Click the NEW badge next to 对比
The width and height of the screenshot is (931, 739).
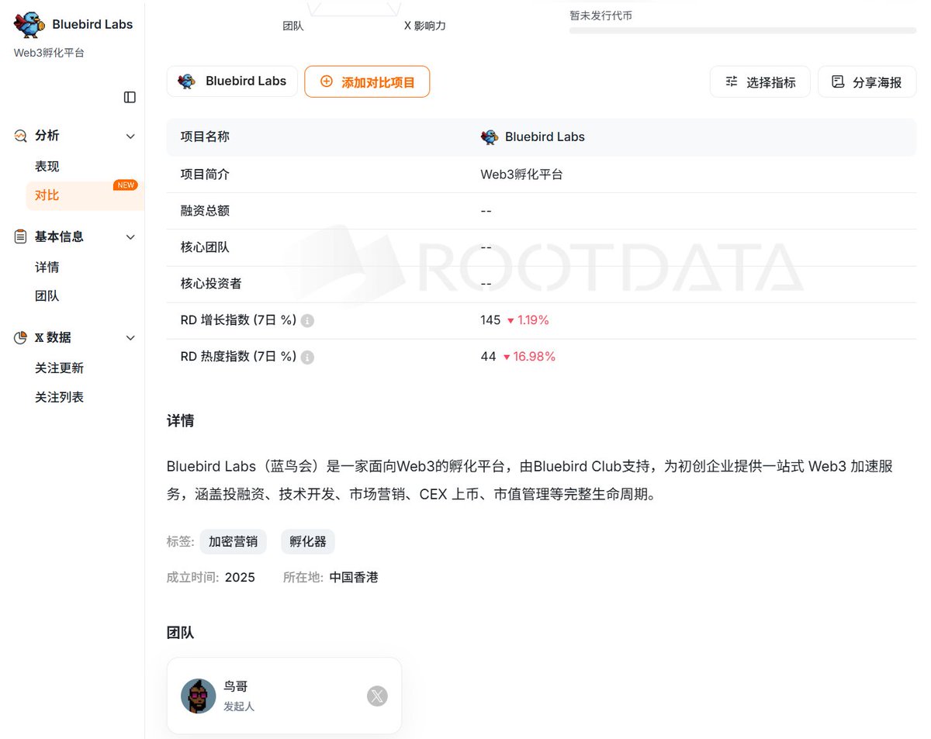click(126, 185)
